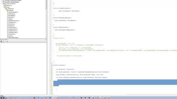177x99 pixels.
Task: Select BloodSplat.js in the file list
Action: tap(12, 16)
